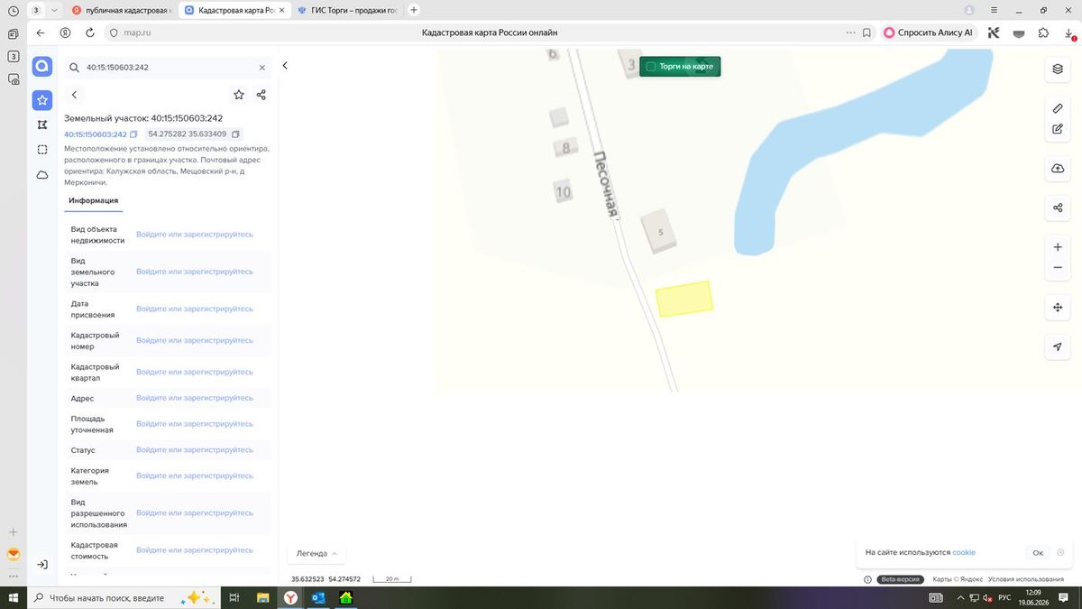
Task: Select the ruler measurement tool
Action: coord(1058,107)
